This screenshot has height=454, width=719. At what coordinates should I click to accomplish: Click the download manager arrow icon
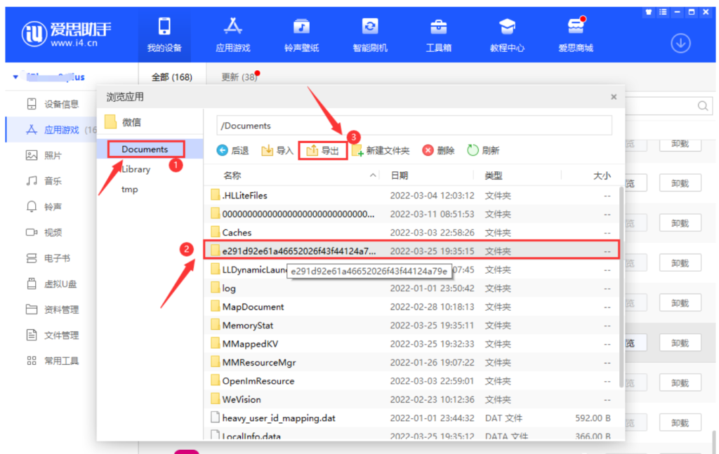(x=680, y=43)
